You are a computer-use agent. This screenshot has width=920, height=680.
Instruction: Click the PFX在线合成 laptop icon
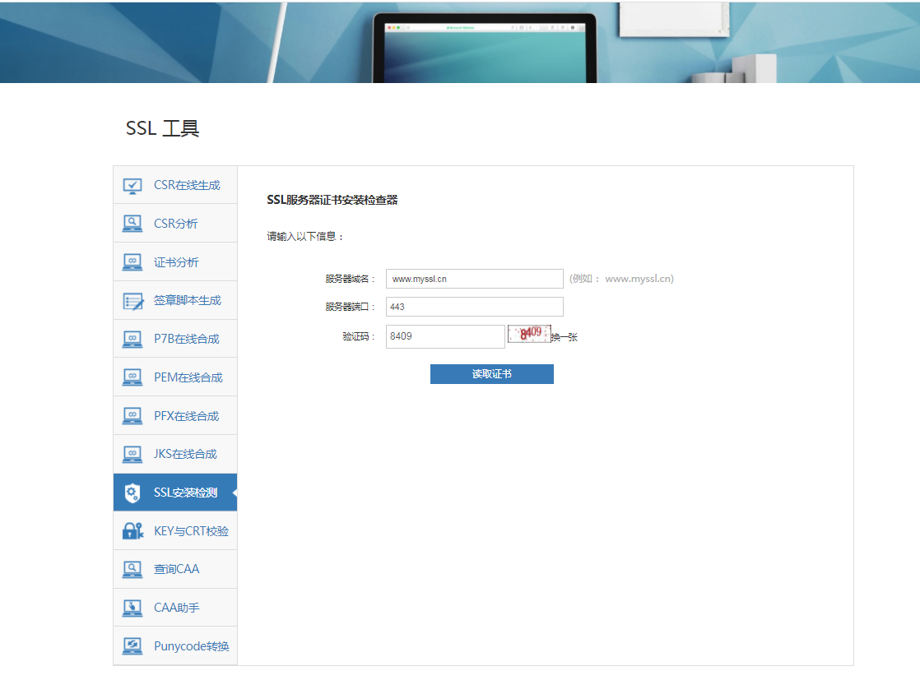(x=132, y=416)
